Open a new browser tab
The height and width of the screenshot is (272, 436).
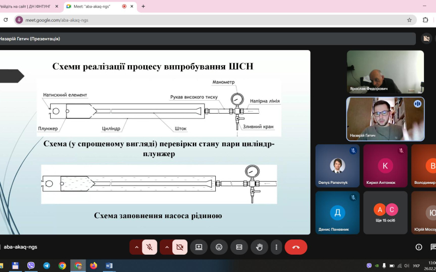point(143,6)
